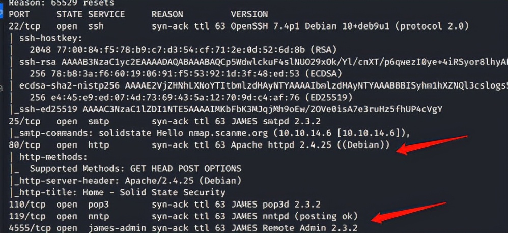This screenshot has height=233, width=508.
Task: Click the ssh-rsa public key line
Action: click(x=255, y=62)
